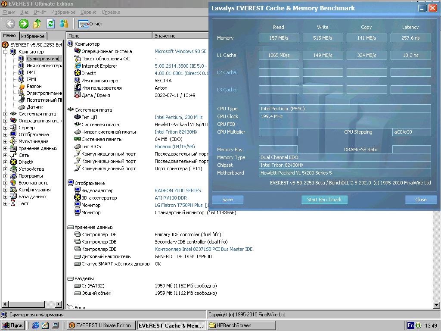Click the Отчёт report toolbar button
This screenshot has width=441, height=331.
click(x=91, y=24)
